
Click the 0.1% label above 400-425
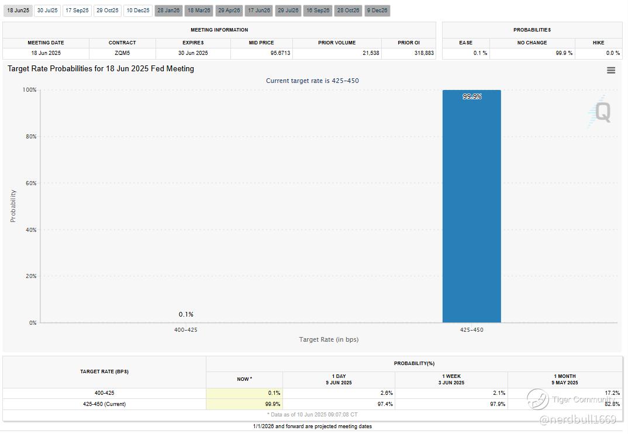coord(186,314)
